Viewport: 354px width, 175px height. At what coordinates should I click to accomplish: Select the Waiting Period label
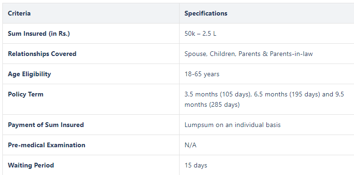click(31, 165)
